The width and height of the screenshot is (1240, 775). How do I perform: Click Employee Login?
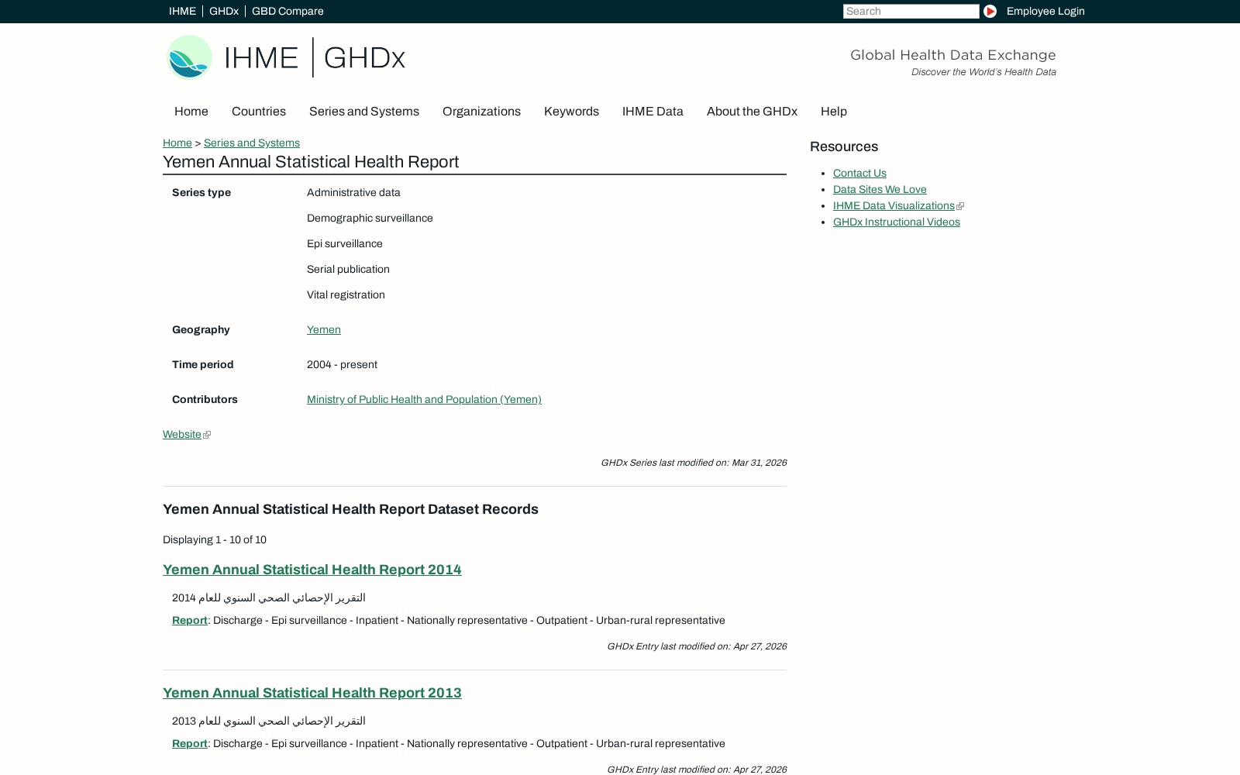[x=1045, y=11]
